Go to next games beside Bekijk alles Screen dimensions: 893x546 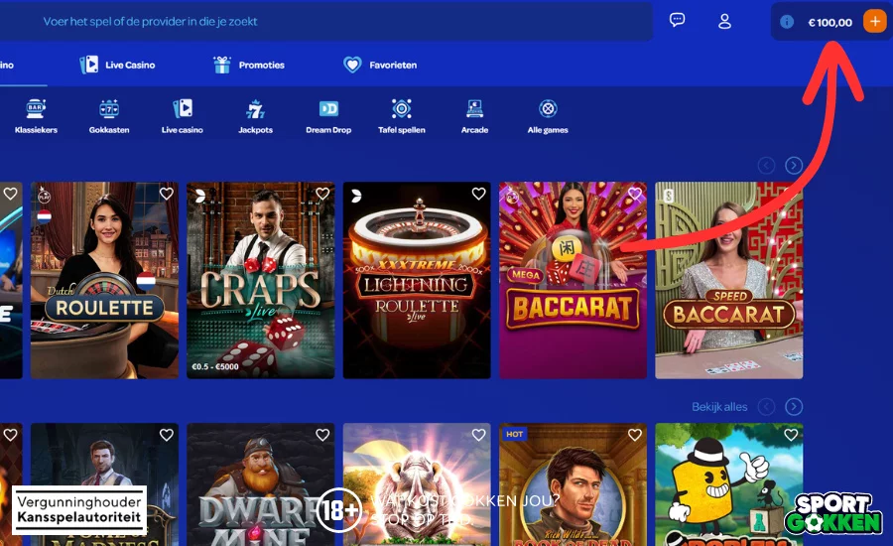click(x=794, y=406)
